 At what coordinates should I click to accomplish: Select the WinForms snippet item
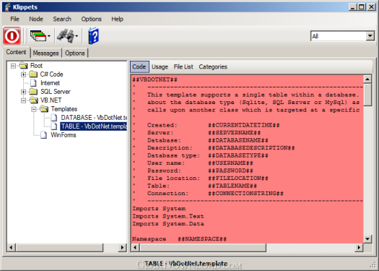click(64, 135)
